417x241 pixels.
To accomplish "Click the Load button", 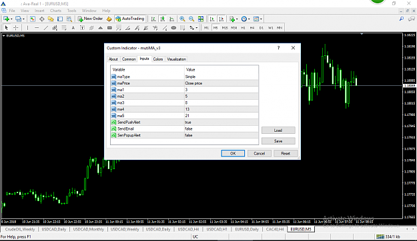I will tap(278, 130).
